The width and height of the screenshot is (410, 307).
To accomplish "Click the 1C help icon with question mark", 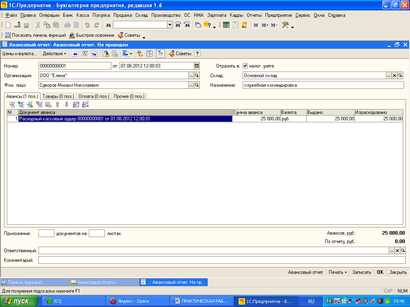I will point(208,25).
